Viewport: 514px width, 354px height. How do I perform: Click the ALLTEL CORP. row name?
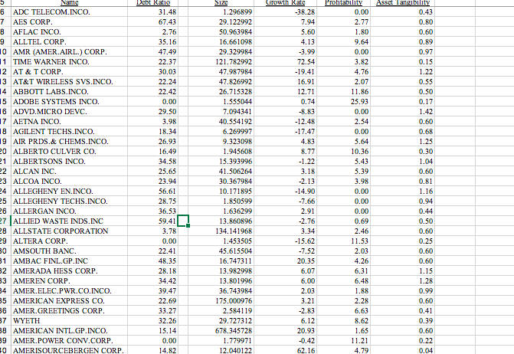pyautogui.click(x=70, y=41)
